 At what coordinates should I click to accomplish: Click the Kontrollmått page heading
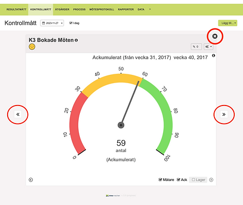click(x=20, y=23)
